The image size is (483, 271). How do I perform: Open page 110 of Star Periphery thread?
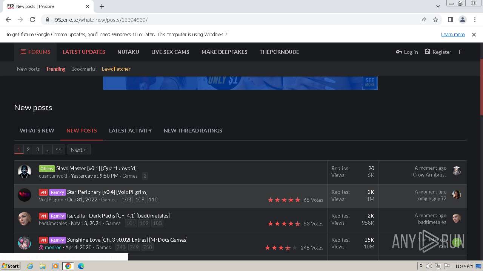pos(153,199)
